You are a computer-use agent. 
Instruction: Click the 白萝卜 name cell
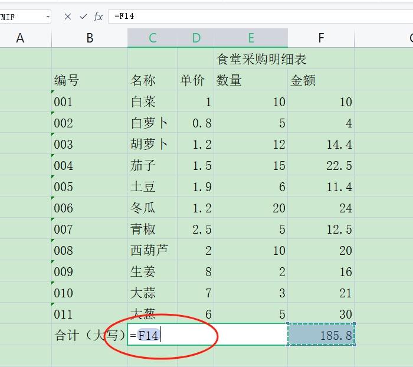[x=152, y=123]
